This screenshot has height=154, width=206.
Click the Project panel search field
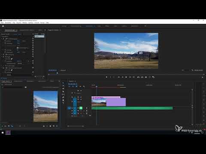coord(13,87)
